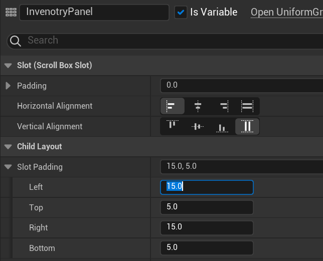323x261 pixels.
Task: Collapse the Slot (Scroll Box Slot) section
Action: point(8,66)
